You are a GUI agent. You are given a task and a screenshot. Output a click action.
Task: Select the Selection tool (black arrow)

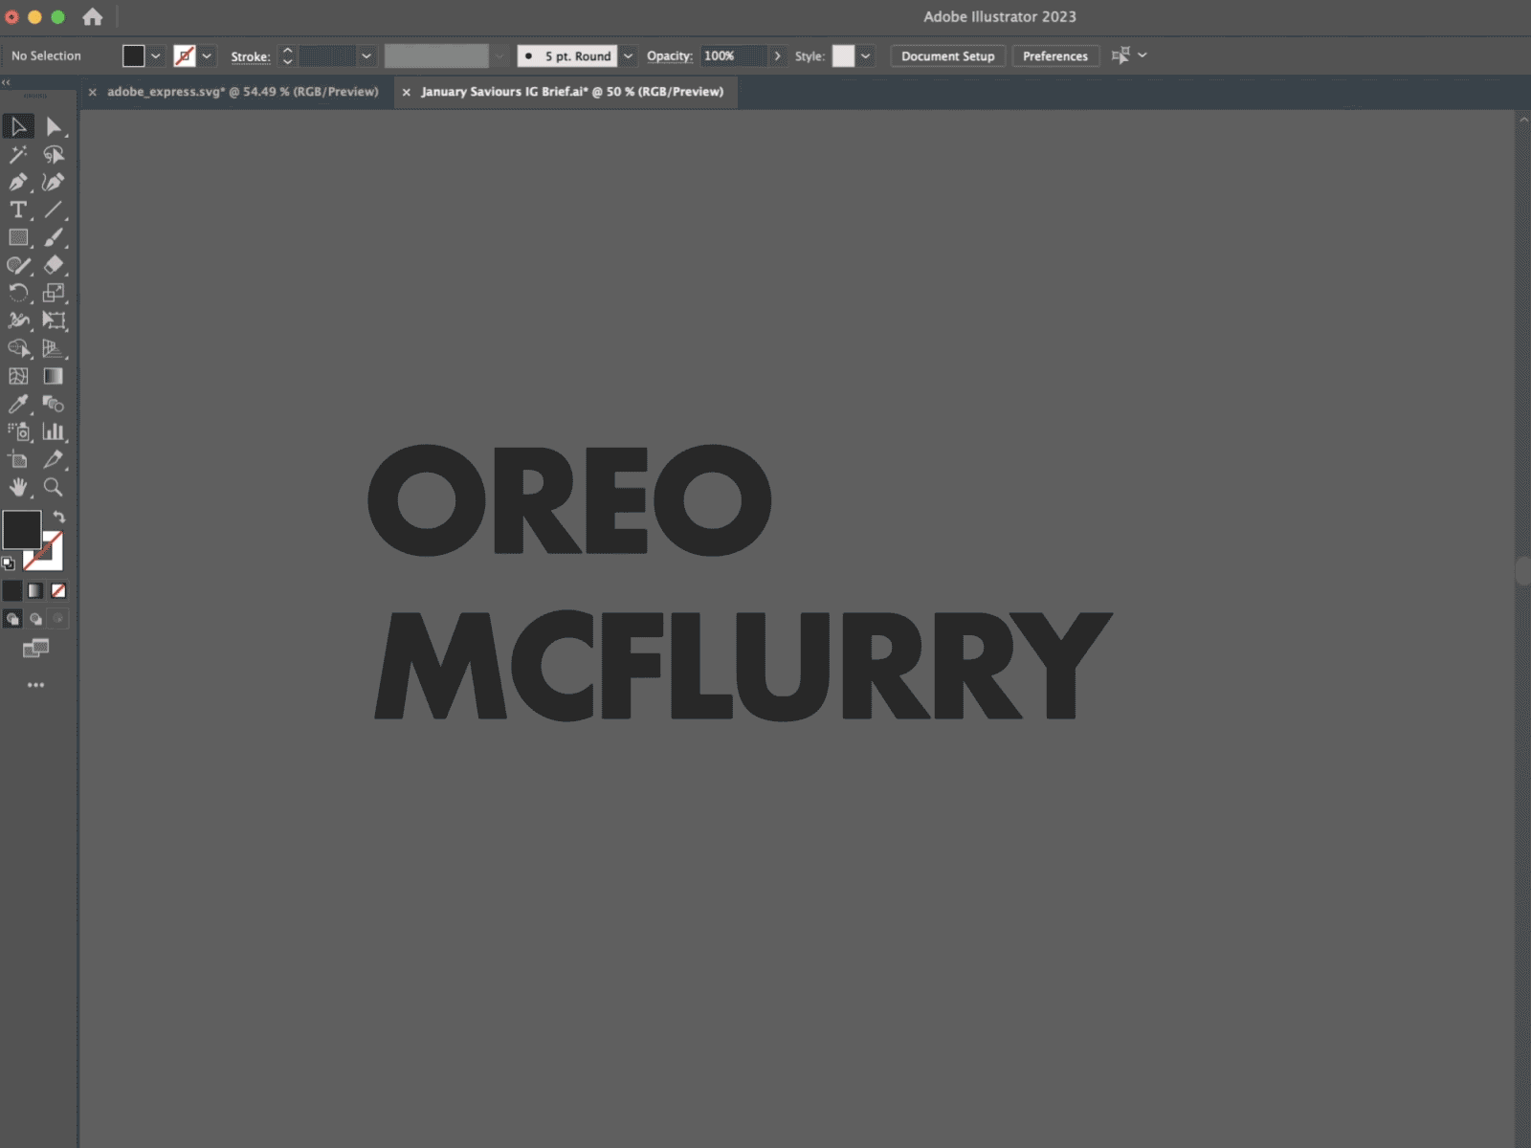point(18,126)
